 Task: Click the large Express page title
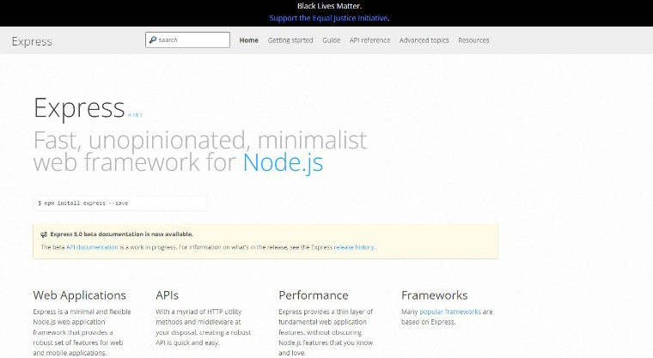(x=79, y=108)
